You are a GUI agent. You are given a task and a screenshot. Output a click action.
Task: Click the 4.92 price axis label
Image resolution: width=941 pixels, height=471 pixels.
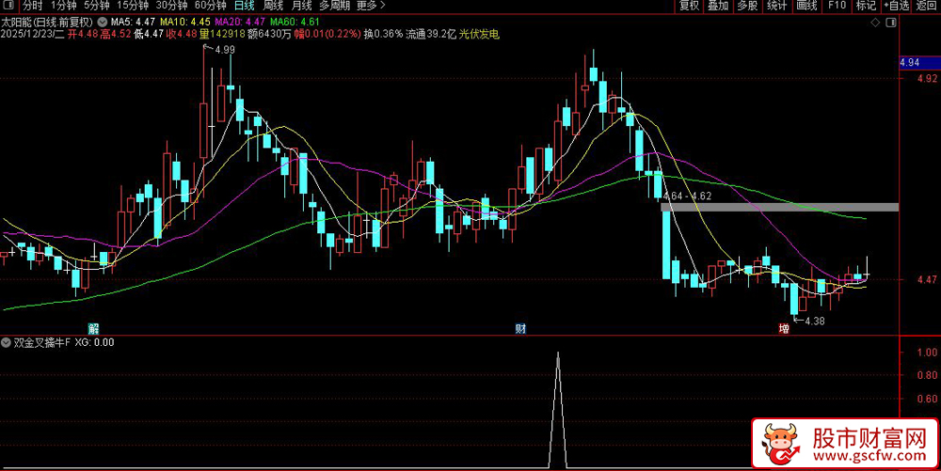[x=929, y=78]
